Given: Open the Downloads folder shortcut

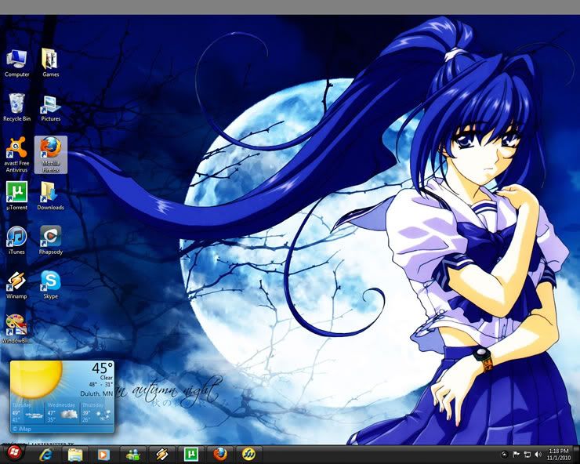Looking at the screenshot, I should pyautogui.click(x=50, y=196).
